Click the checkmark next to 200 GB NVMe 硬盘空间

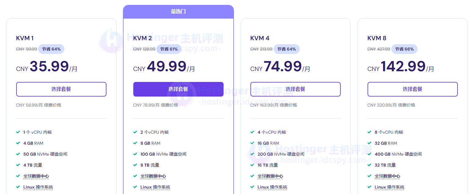pyautogui.click(x=252, y=154)
